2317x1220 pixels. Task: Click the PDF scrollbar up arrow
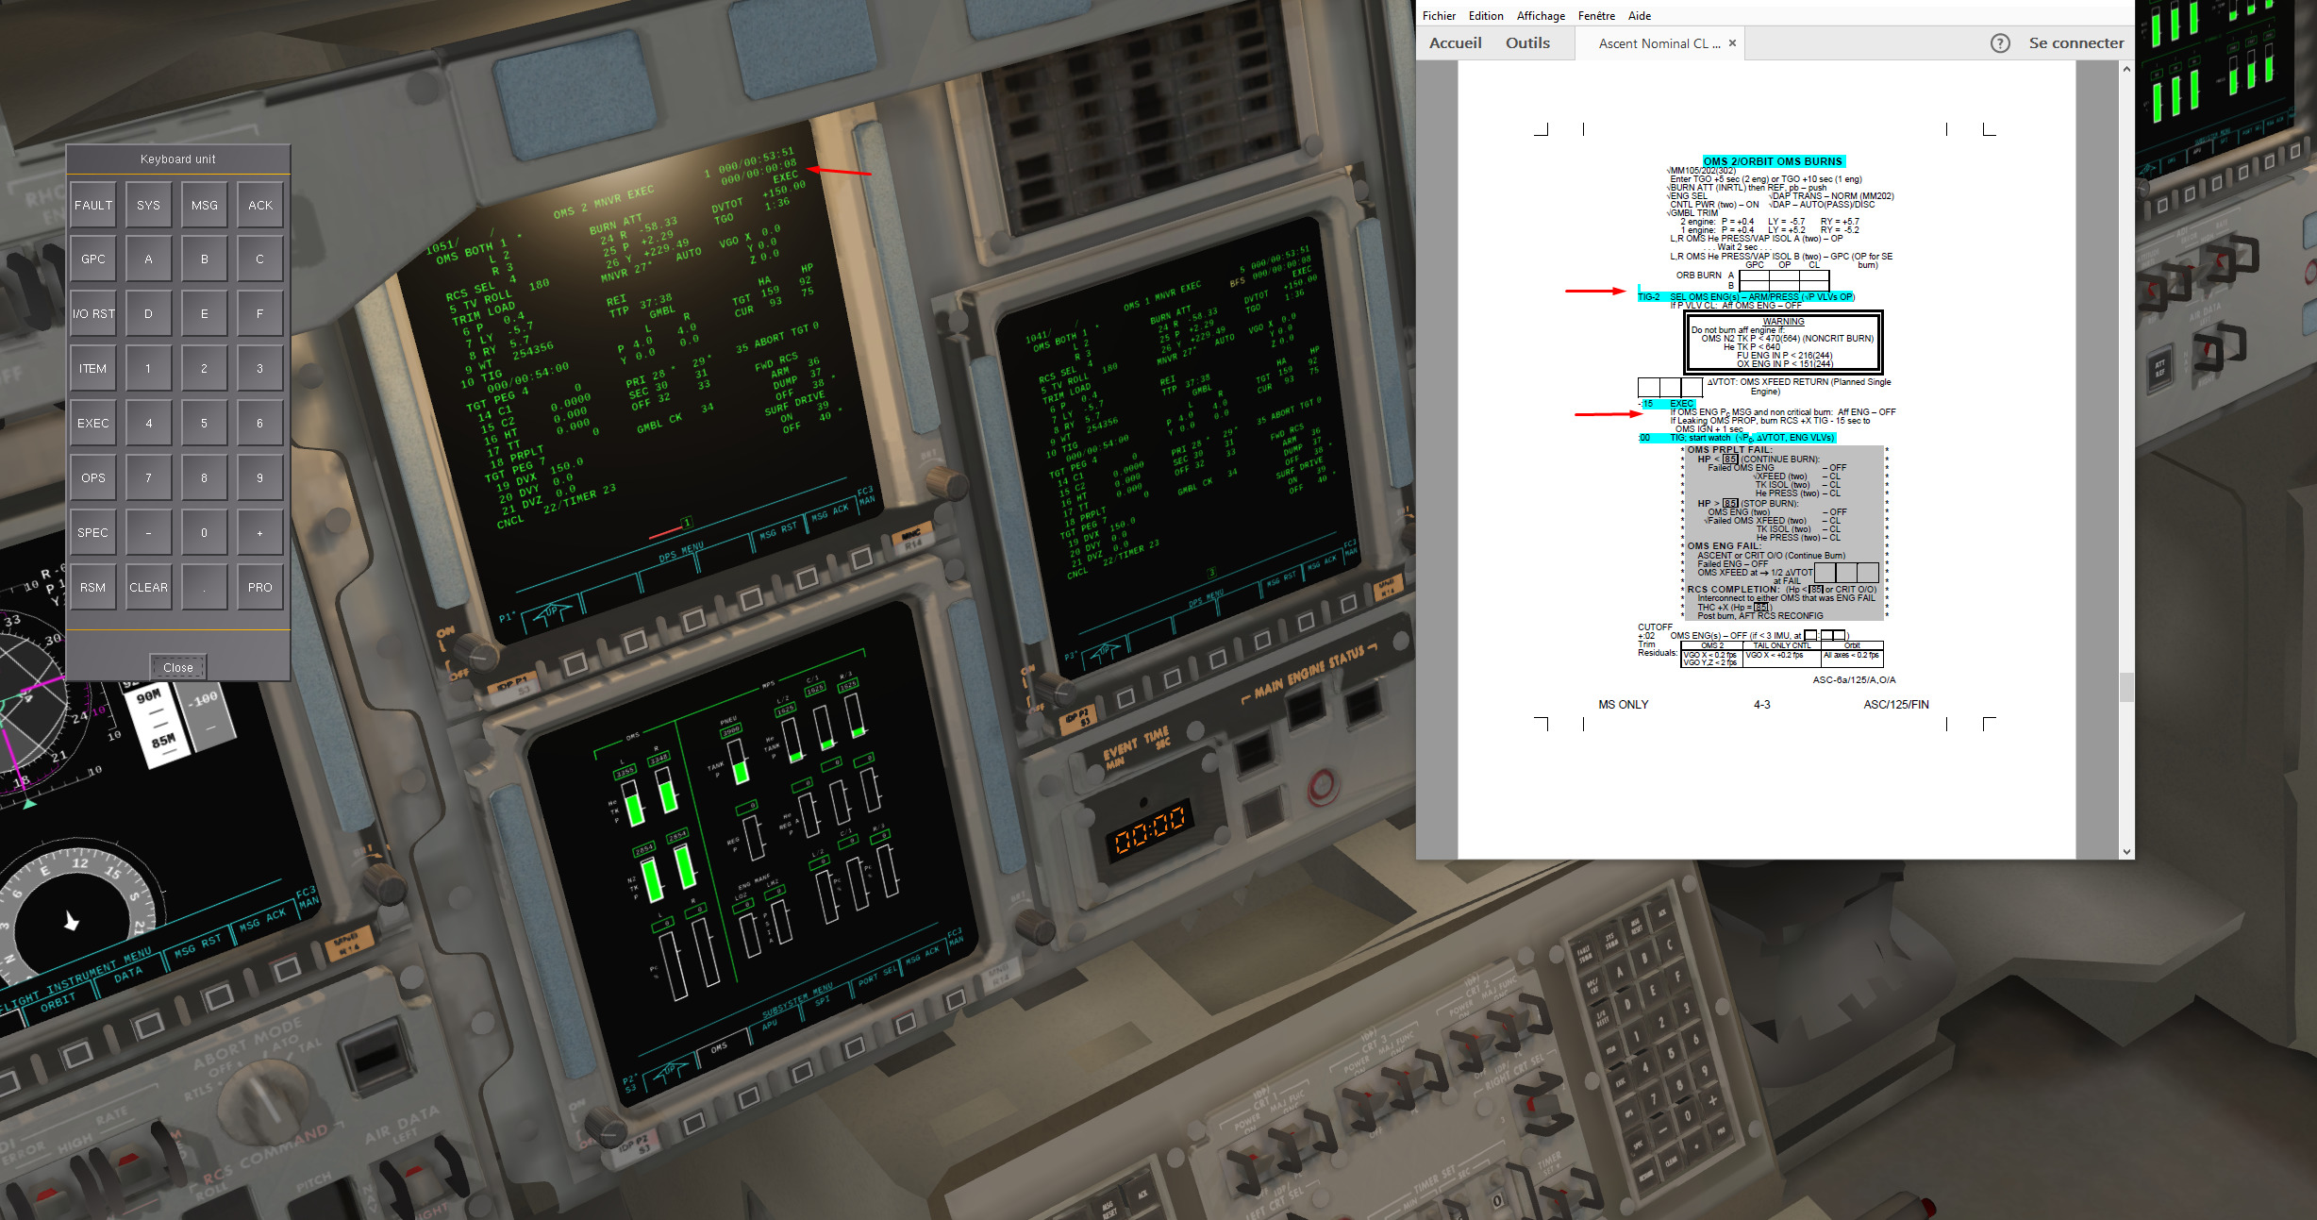[2126, 69]
